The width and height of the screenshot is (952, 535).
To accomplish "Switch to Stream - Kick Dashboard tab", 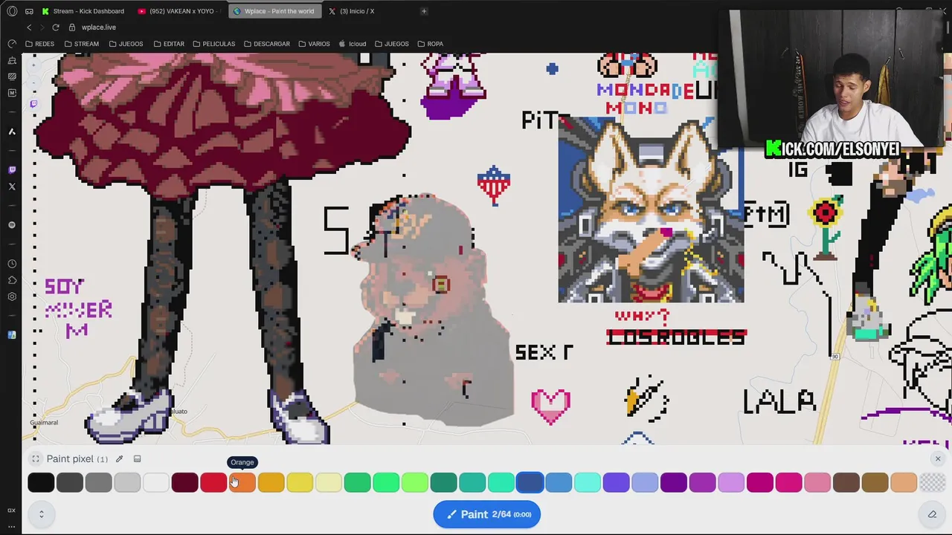I will tap(83, 11).
